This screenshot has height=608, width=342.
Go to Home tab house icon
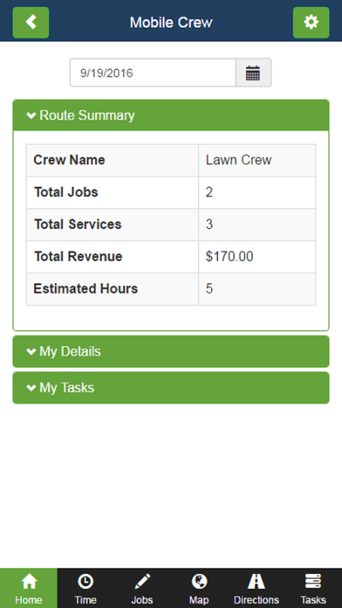29,582
